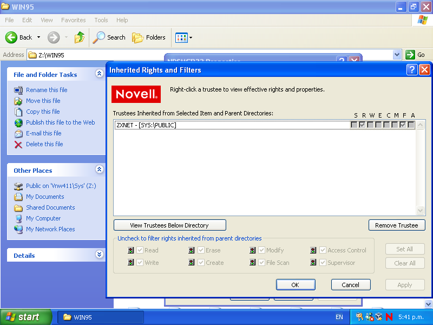Viewport: 433px width, 325px height.
Task: Click the trustee list scroll-down arrow
Action: [x=421, y=211]
